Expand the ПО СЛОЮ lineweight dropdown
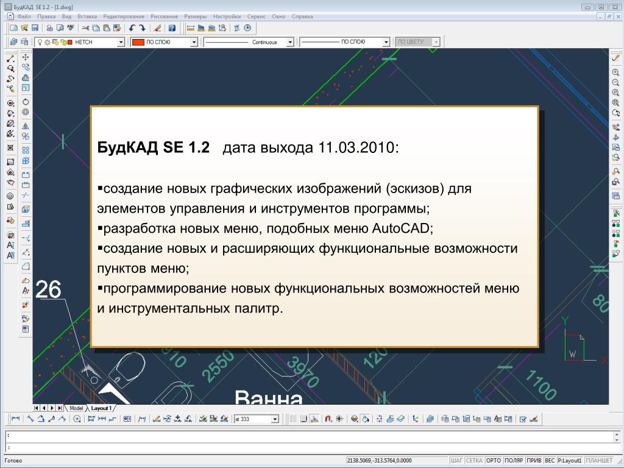The width and height of the screenshot is (624, 468). coord(386,42)
